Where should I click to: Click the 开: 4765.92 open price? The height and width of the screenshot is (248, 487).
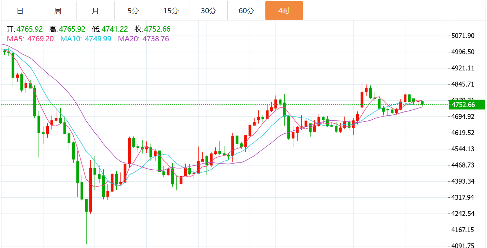[25, 29]
